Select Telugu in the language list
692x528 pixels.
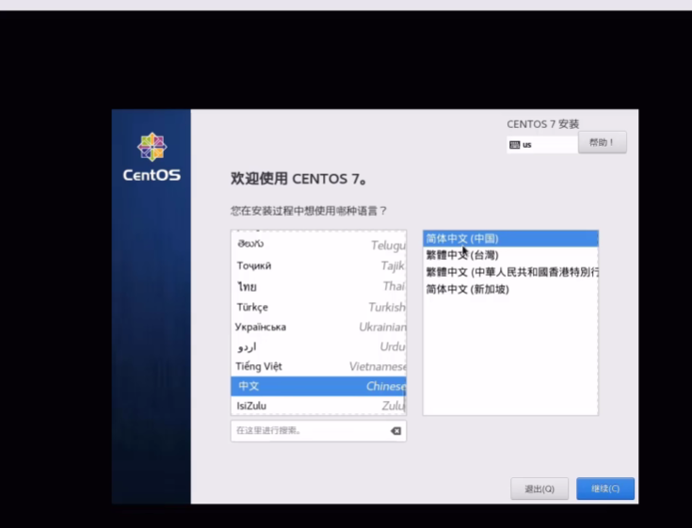318,245
